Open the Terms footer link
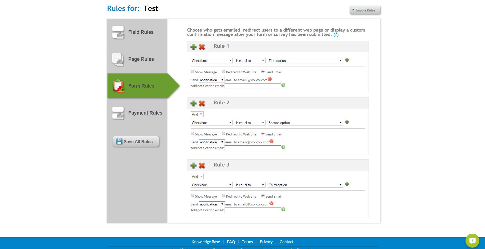 click(247, 242)
